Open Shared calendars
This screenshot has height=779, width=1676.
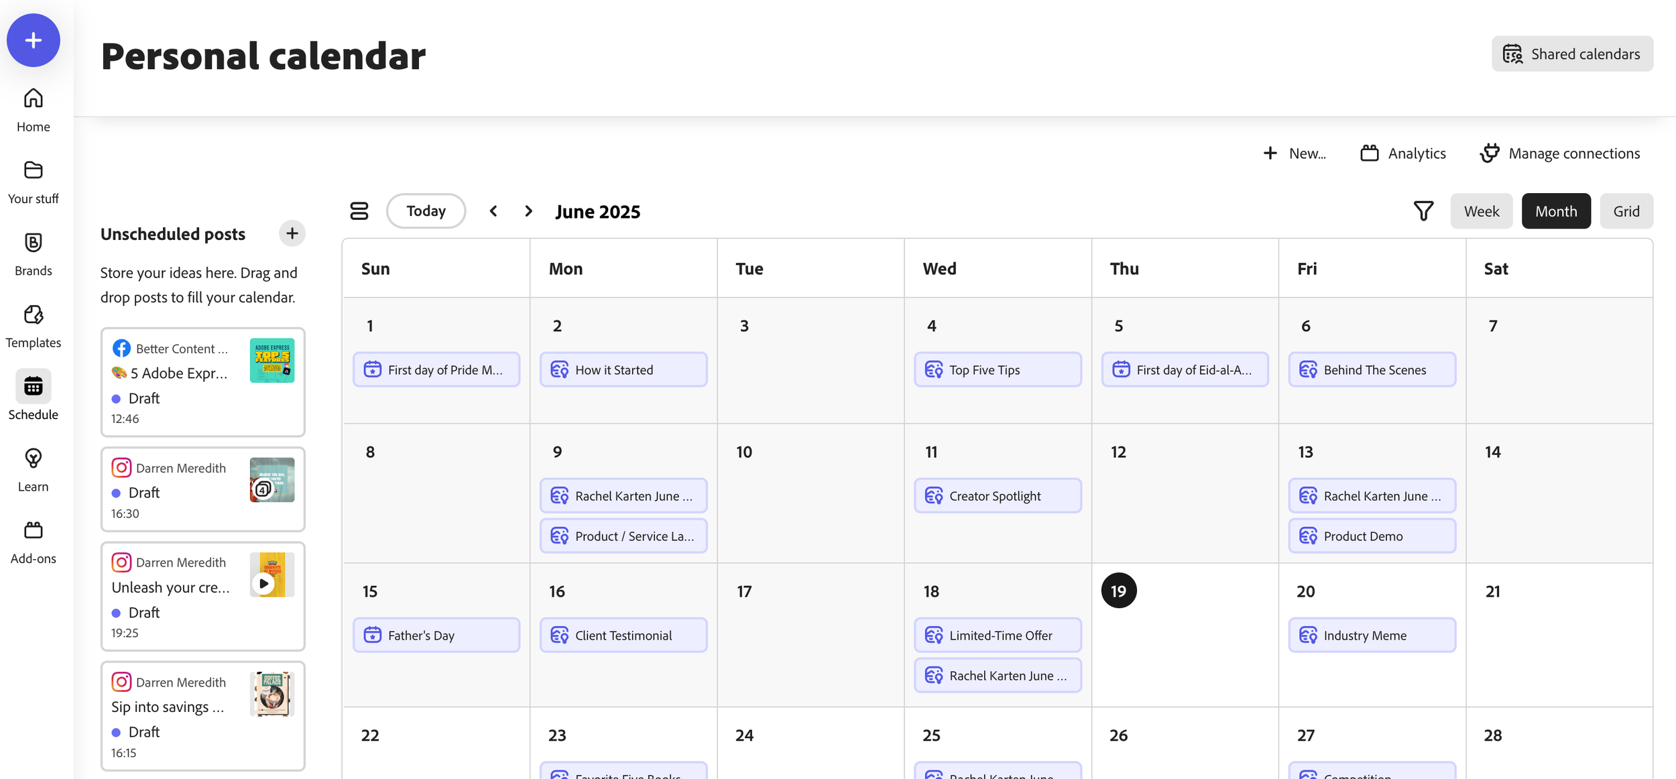point(1571,54)
